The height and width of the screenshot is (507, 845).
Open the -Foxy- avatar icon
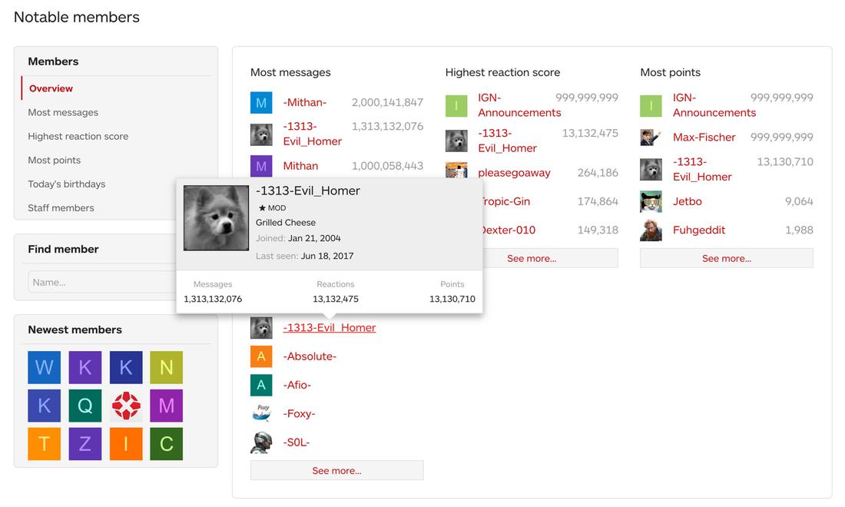pos(261,414)
